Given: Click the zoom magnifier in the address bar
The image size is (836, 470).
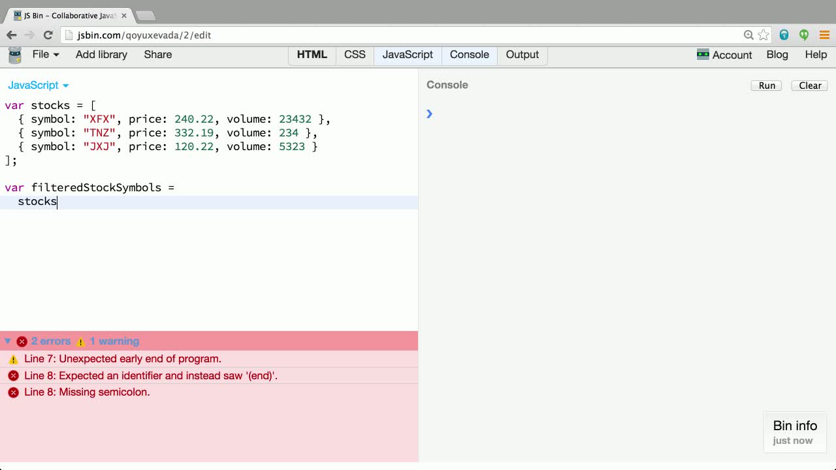Looking at the screenshot, I should 749,35.
